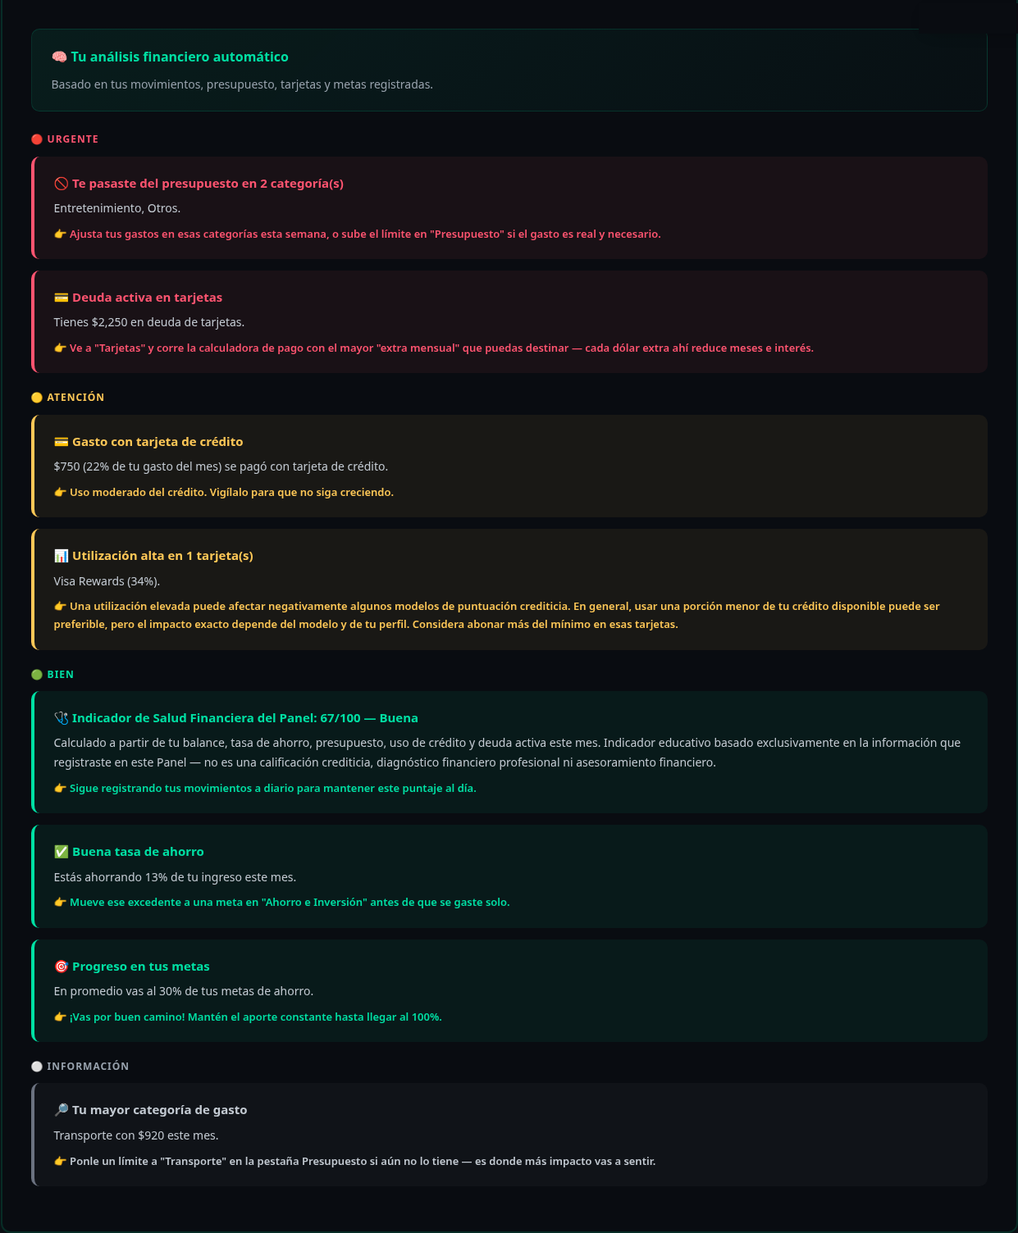Click the Ahorro e Inversión tip text
1018x1233 pixels.
point(282,903)
